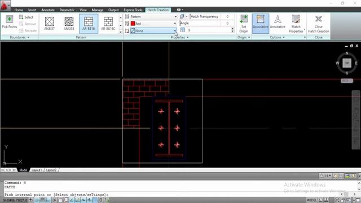Image resolution: width=361 pixels, height=203 pixels.
Task: Restore the drawing viewport window
Action: pyautogui.click(x=351, y=46)
